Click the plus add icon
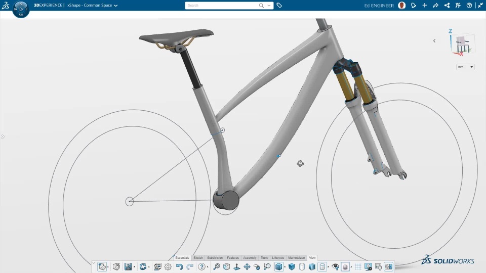 tap(425, 5)
